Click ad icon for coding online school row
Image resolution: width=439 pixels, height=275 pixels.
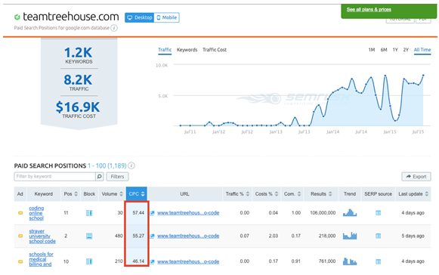(x=20, y=213)
